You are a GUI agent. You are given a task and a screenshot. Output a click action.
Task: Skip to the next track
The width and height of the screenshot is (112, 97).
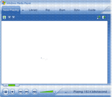26,92
